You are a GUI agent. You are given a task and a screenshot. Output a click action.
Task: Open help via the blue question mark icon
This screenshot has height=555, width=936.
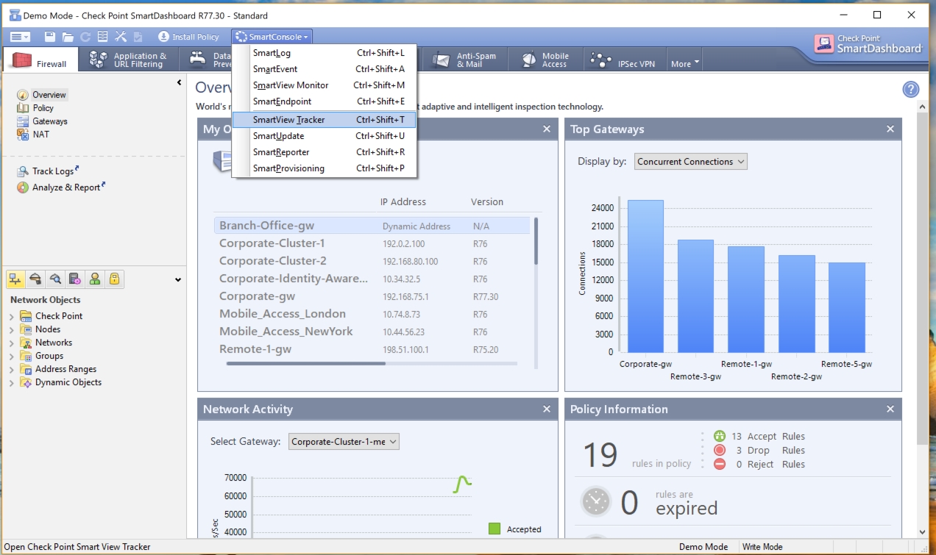pyautogui.click(x=910, y=90)
